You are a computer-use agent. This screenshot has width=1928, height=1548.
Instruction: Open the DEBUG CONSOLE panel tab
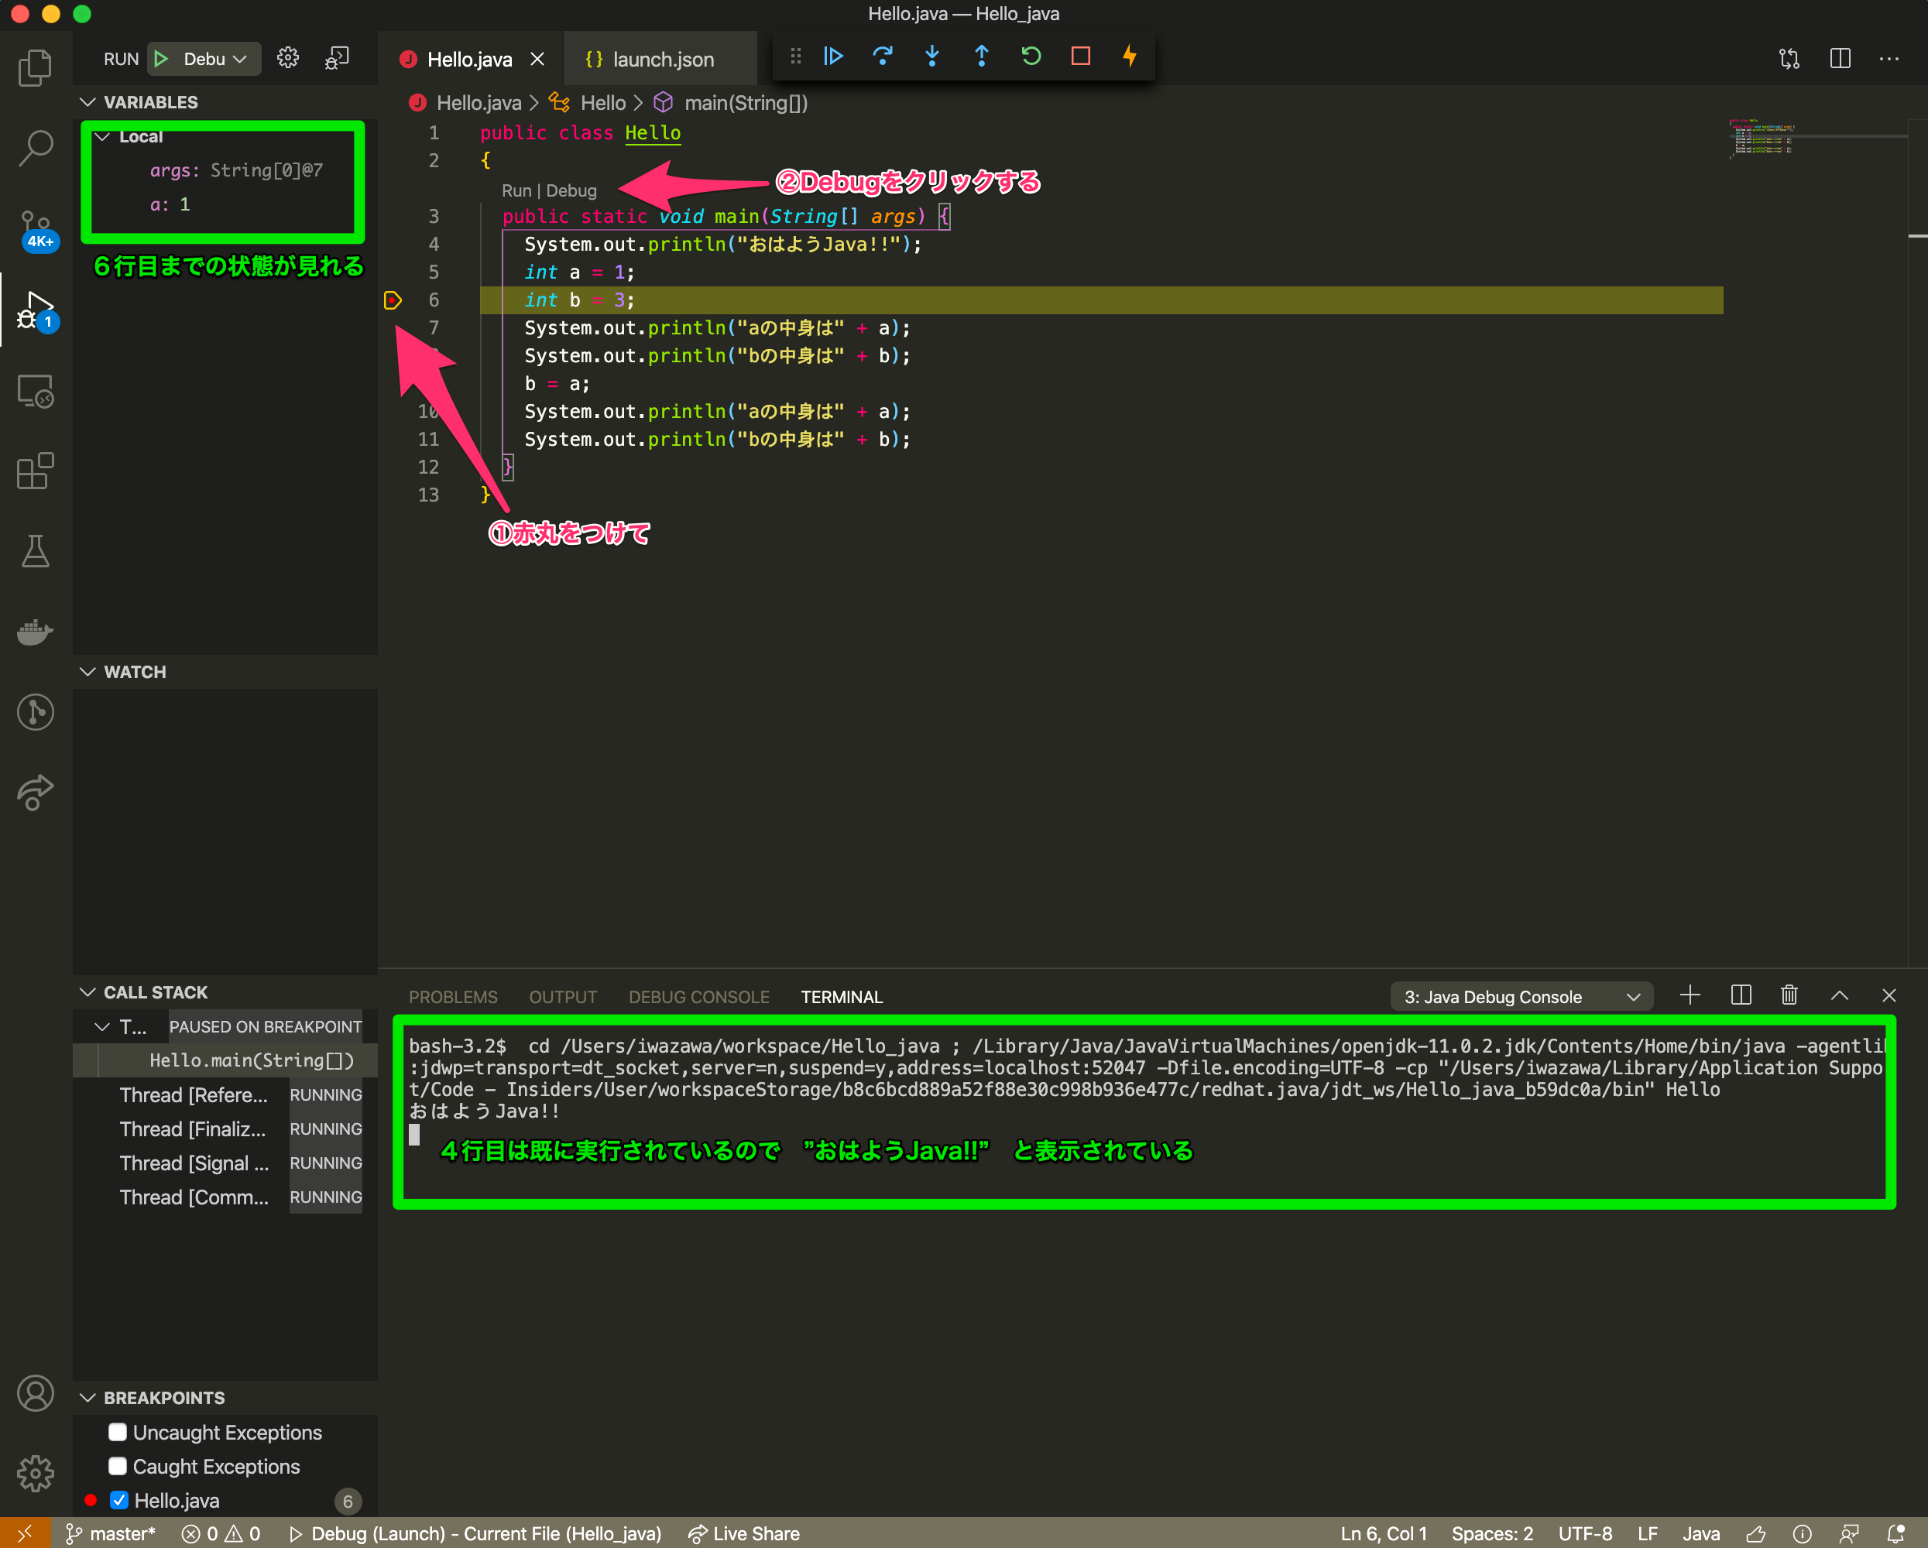pos(698,997)
